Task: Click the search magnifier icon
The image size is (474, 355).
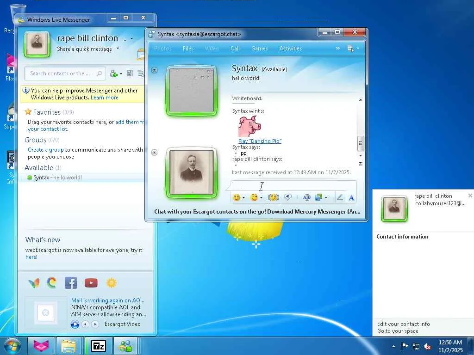Action: (99, 73)
